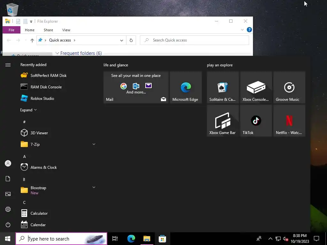Viewport: 327px width, 245px height.
Task: Click the 'life and glance' group title
Action: [116, 65]
